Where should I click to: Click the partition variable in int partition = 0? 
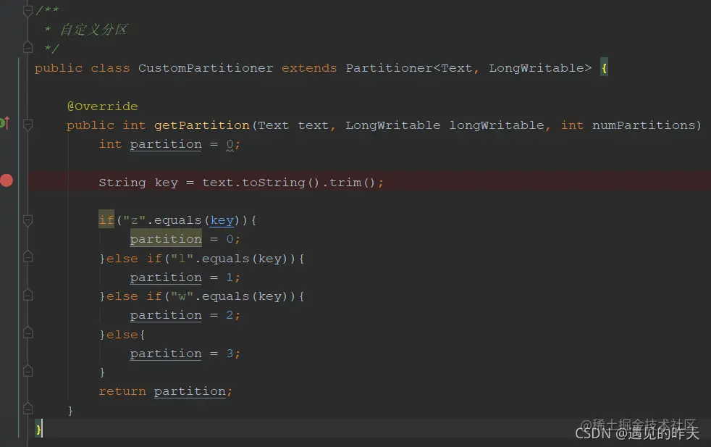pyautogui.click(x=166, y=144)
